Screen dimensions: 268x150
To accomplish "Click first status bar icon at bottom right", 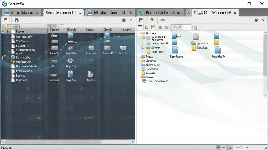I will point(218,147).
